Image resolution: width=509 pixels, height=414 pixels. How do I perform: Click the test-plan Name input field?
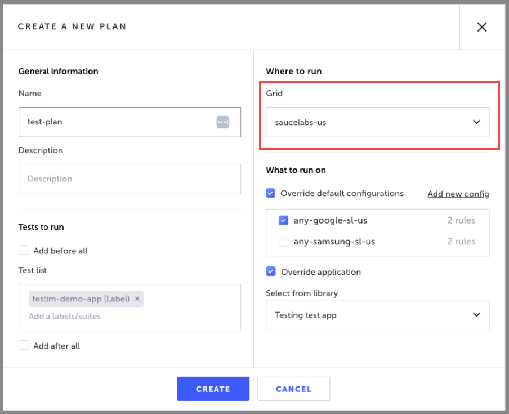[x=118, y=122]
